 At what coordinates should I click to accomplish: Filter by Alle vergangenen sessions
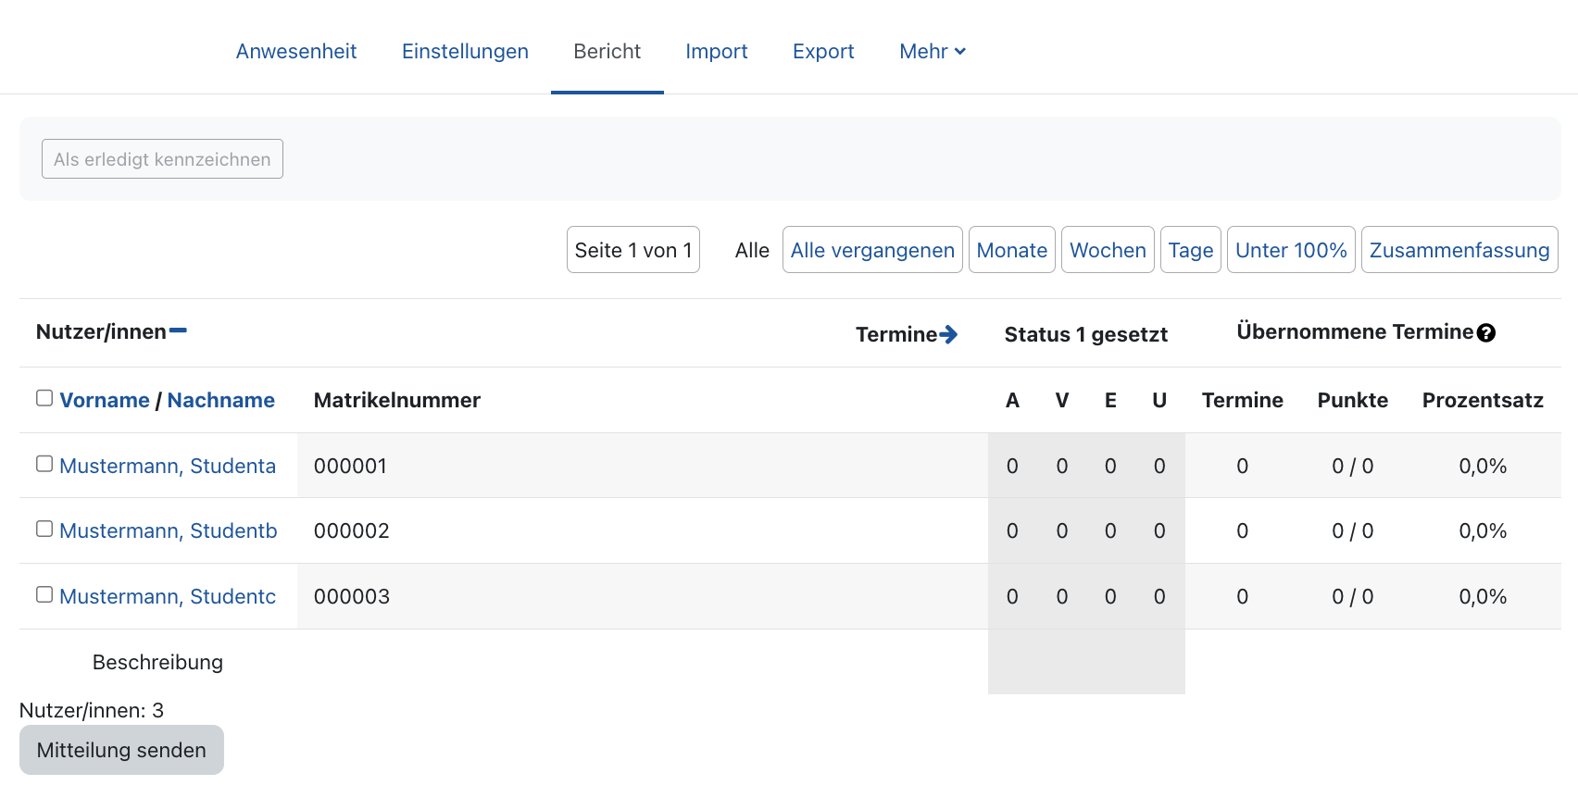pyautogui.click(x=871, y=250)
